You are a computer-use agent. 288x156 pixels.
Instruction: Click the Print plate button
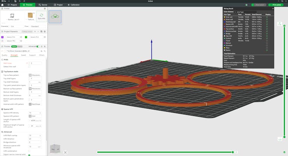click(x=277, y=5)
